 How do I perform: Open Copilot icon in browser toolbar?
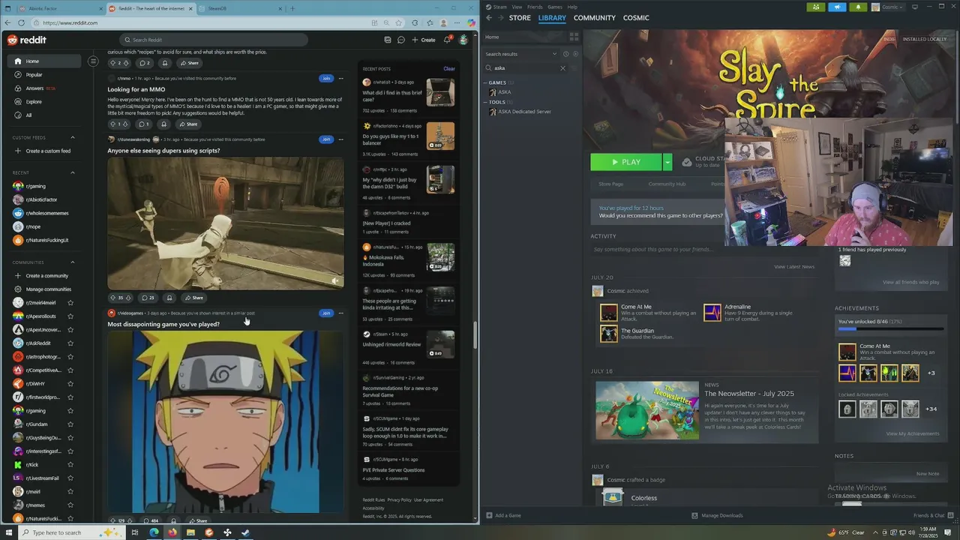pyautogui.click(x=472, y=23)
